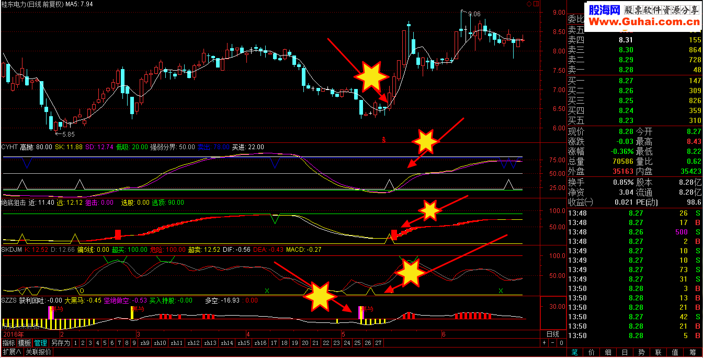Click the PE(动) value 98.6
Image resolution: width=703 pixels, height=358 pixels.
(x=694, y=202)
